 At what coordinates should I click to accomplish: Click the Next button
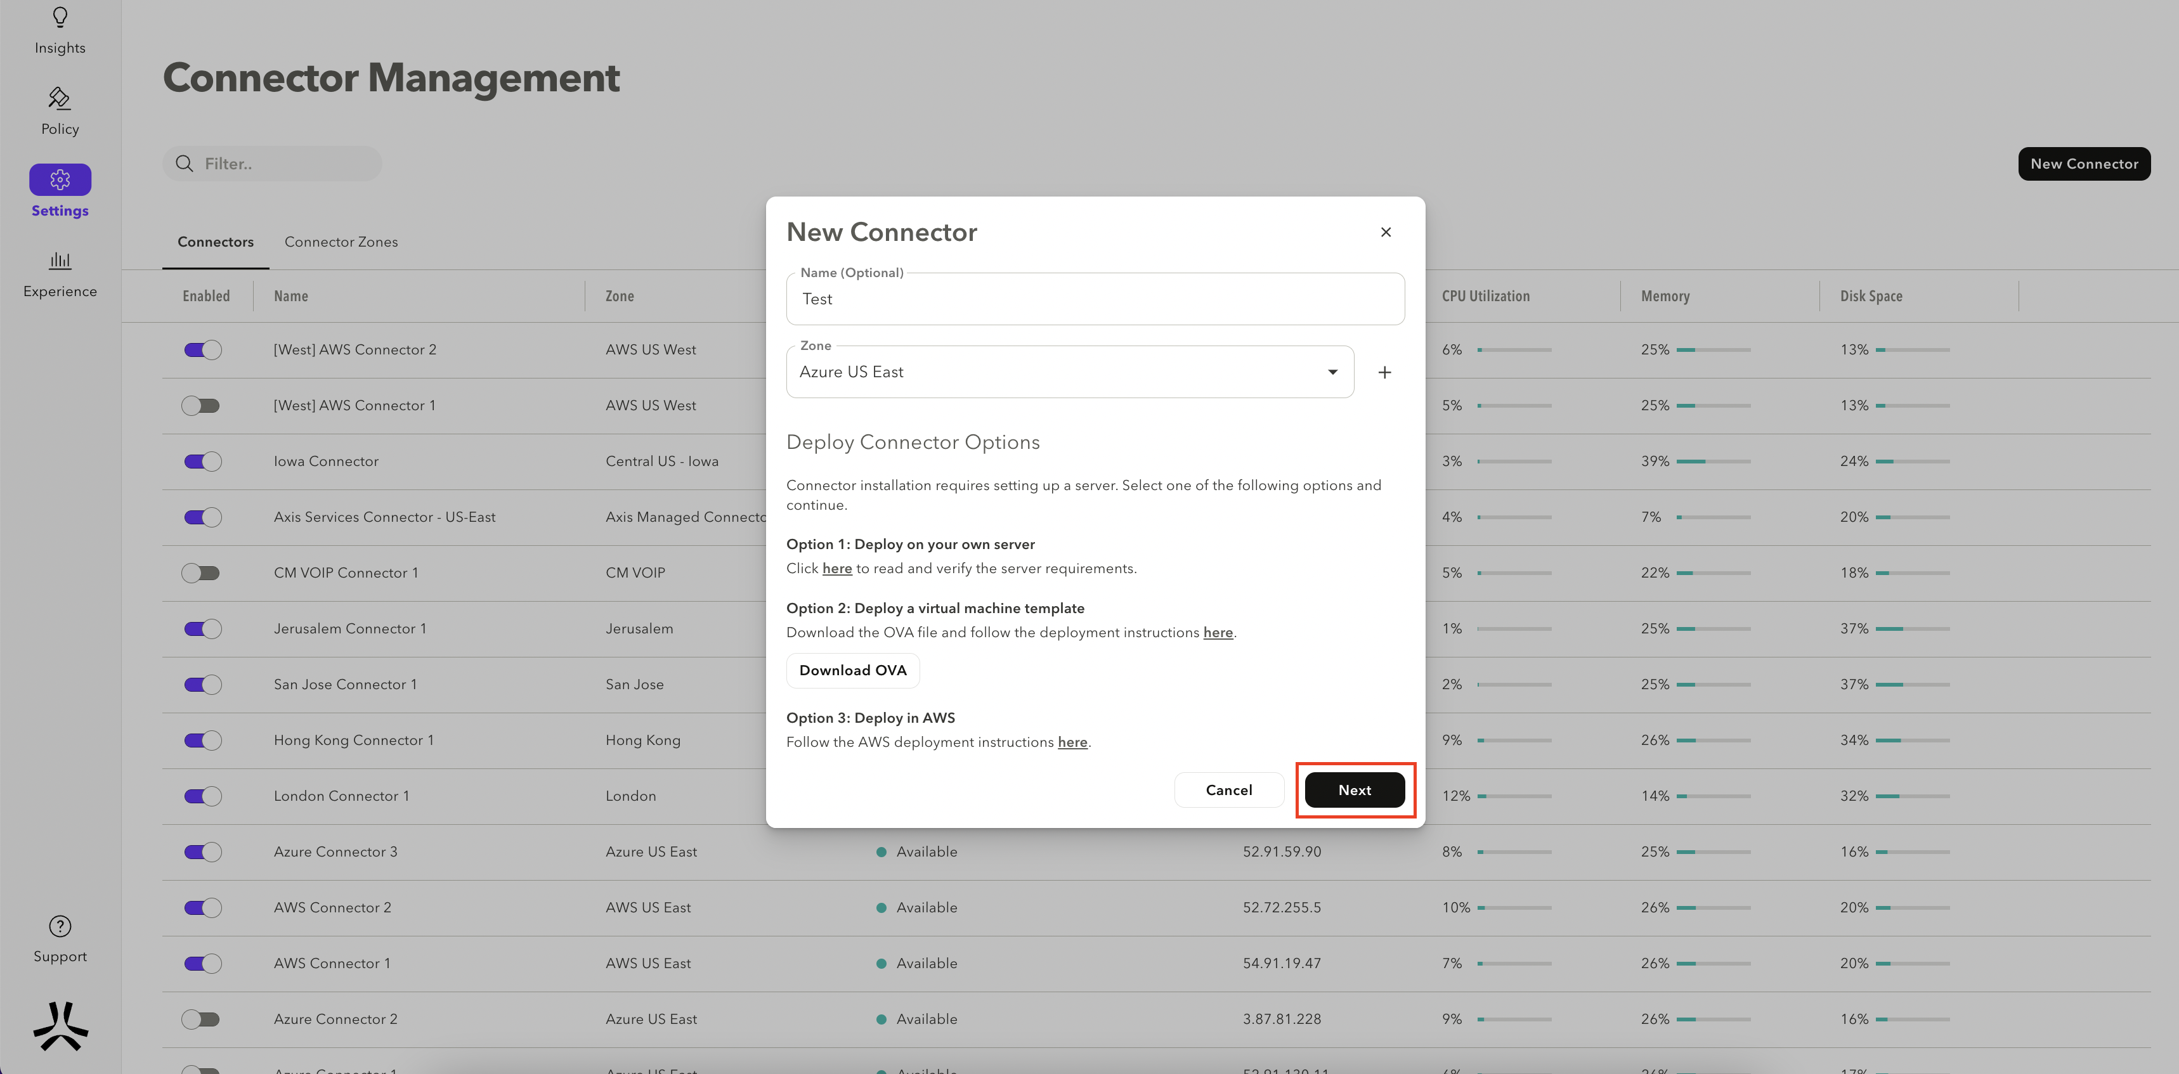[x=1354, y=790]
